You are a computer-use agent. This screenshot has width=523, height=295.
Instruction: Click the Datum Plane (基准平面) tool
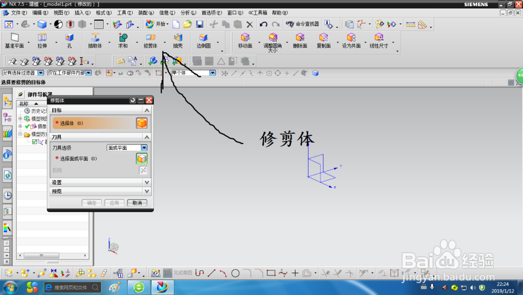point(14,41)
